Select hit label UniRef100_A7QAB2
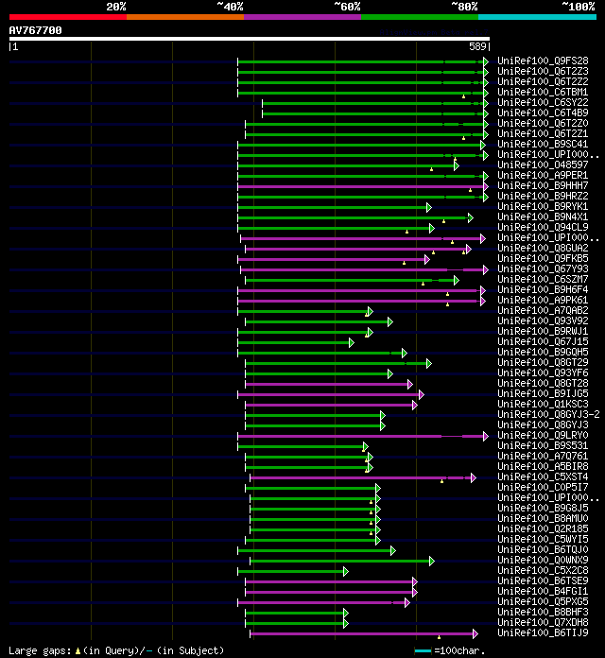Viewport: 605px width, 658px height. [543, 310]
